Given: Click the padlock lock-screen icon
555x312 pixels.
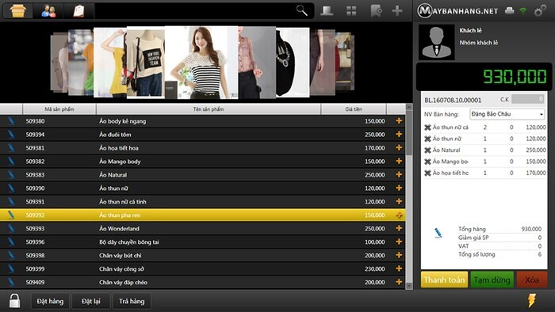Looking at the screenshot, I should pos(14,301).
